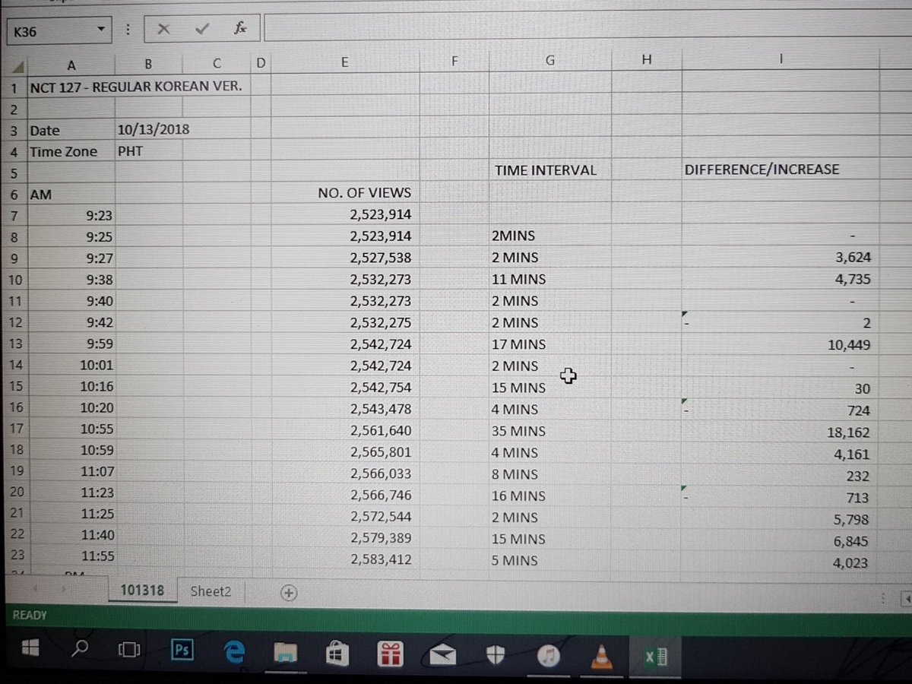Switch to the Sheet2 tab
912x684 pixels.
pyautogui.click(x=211, y=591)
